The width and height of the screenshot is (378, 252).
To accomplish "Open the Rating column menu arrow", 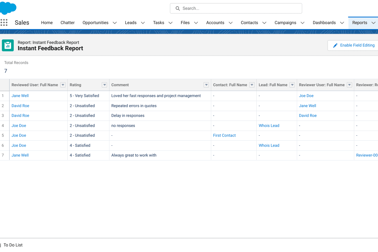I will [105, 85].
